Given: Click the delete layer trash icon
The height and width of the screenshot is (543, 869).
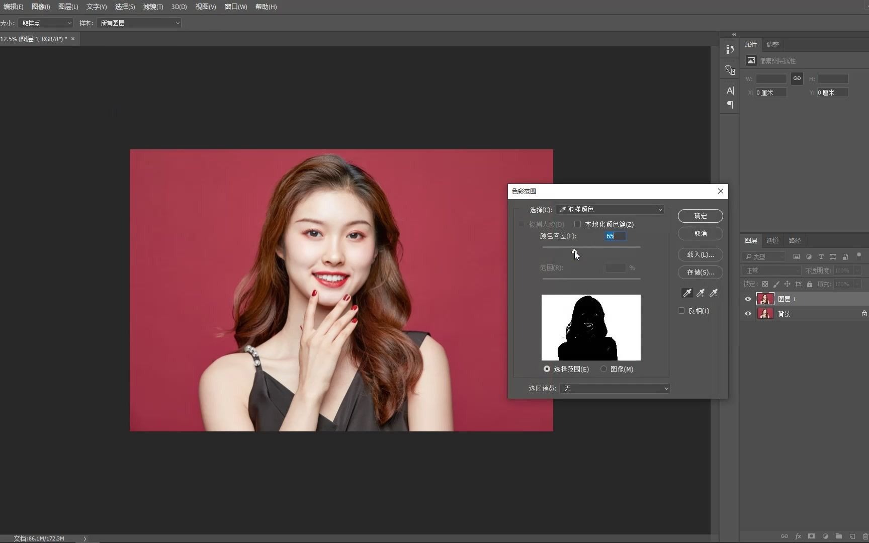Looking at the screenshot, I should tap(865, 536).
